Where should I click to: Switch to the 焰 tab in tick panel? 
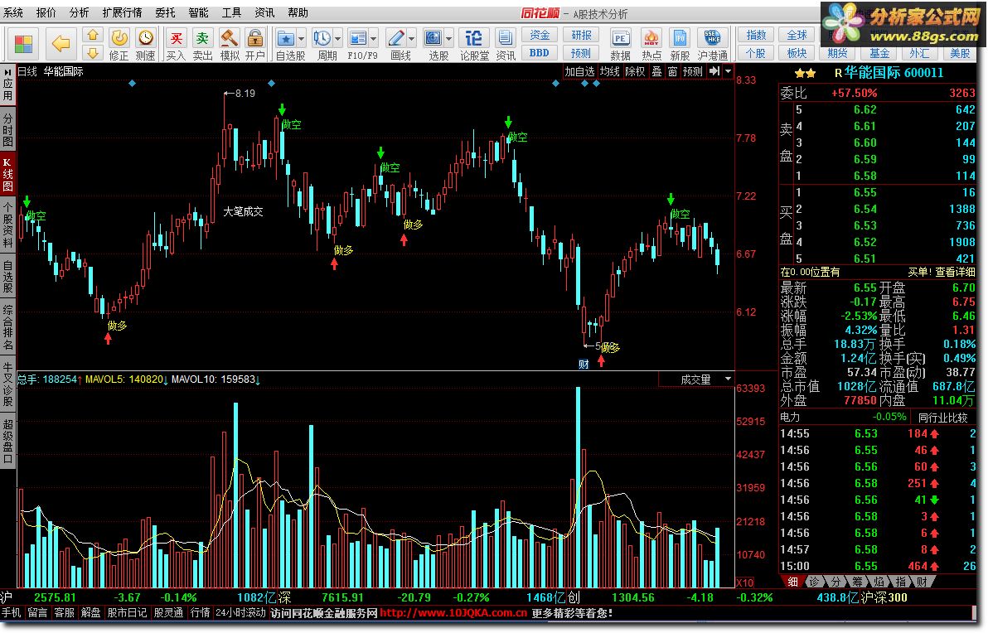pos(879,582)
